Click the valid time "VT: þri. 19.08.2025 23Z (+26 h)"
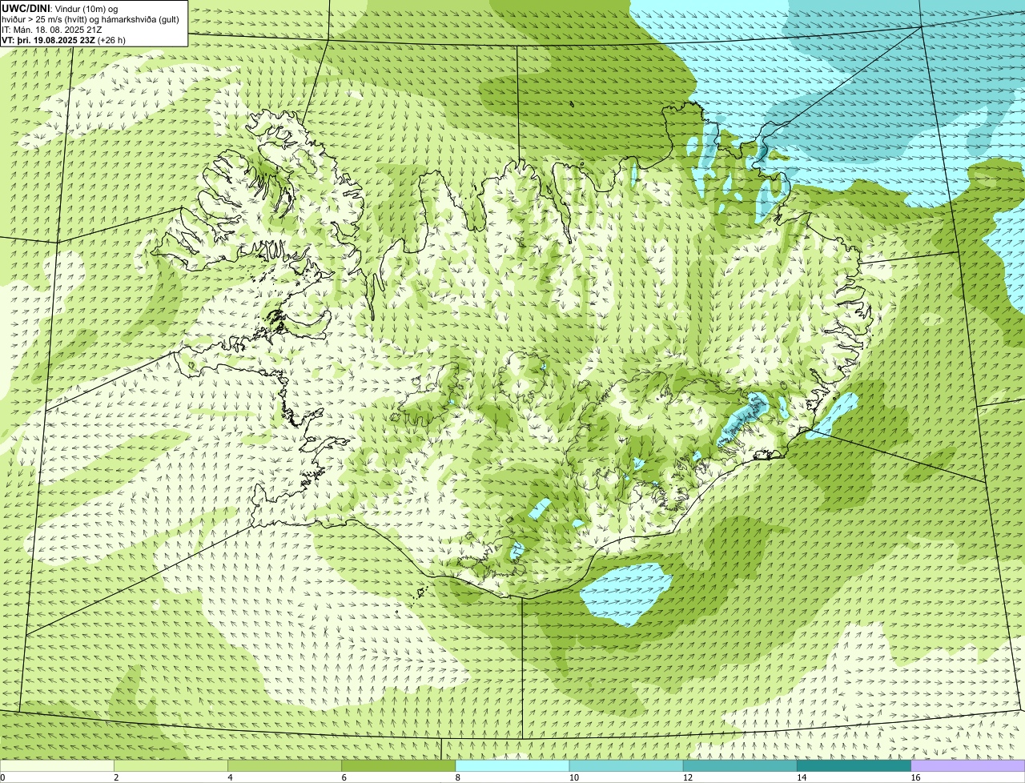This screenshot has width=1025, height=783. 63,39
